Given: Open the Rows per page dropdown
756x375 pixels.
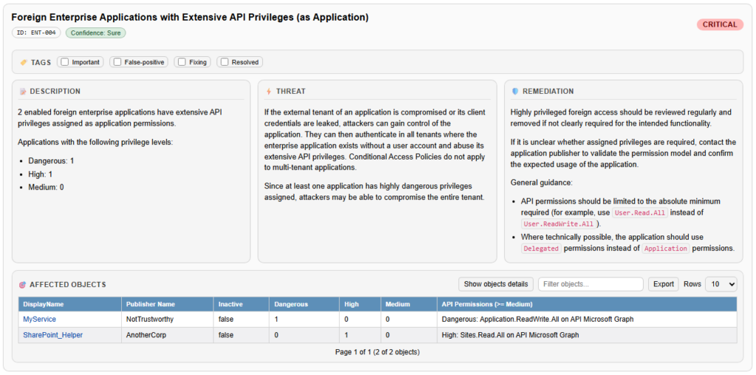Looking at the screenshot, I should (721, 284).
